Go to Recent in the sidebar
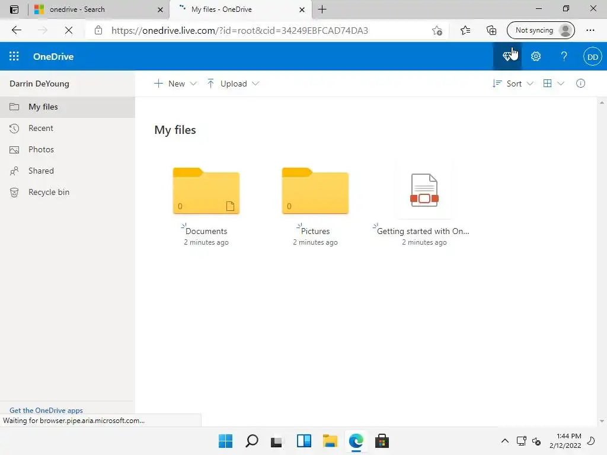 pos(68,128)
